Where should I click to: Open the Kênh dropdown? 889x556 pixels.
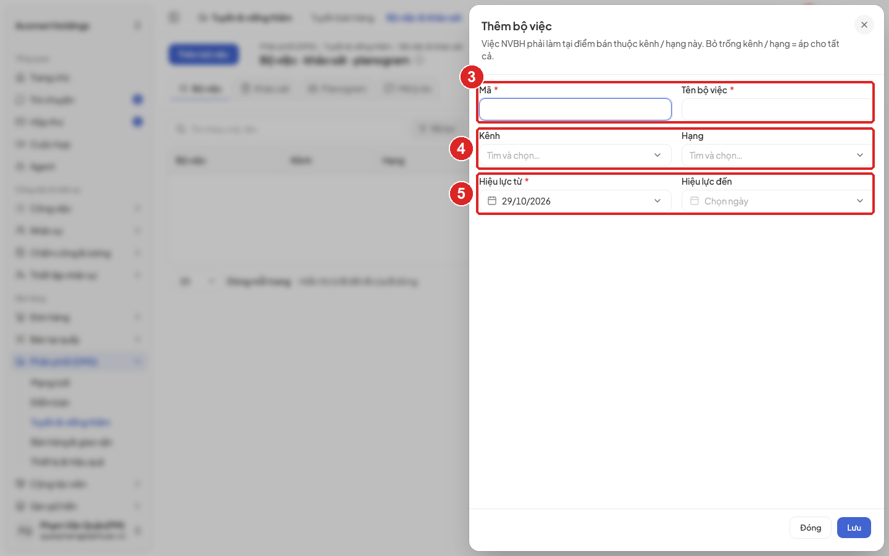coord(575,155)
